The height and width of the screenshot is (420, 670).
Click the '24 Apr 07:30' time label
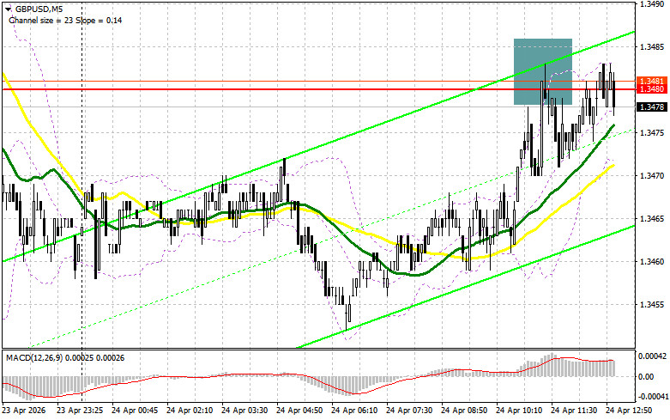click(409, 411)
